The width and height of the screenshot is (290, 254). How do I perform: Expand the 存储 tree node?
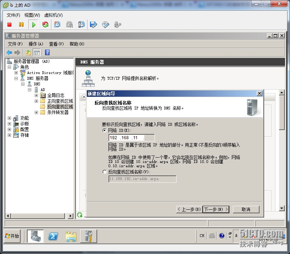tap(10, 135)
